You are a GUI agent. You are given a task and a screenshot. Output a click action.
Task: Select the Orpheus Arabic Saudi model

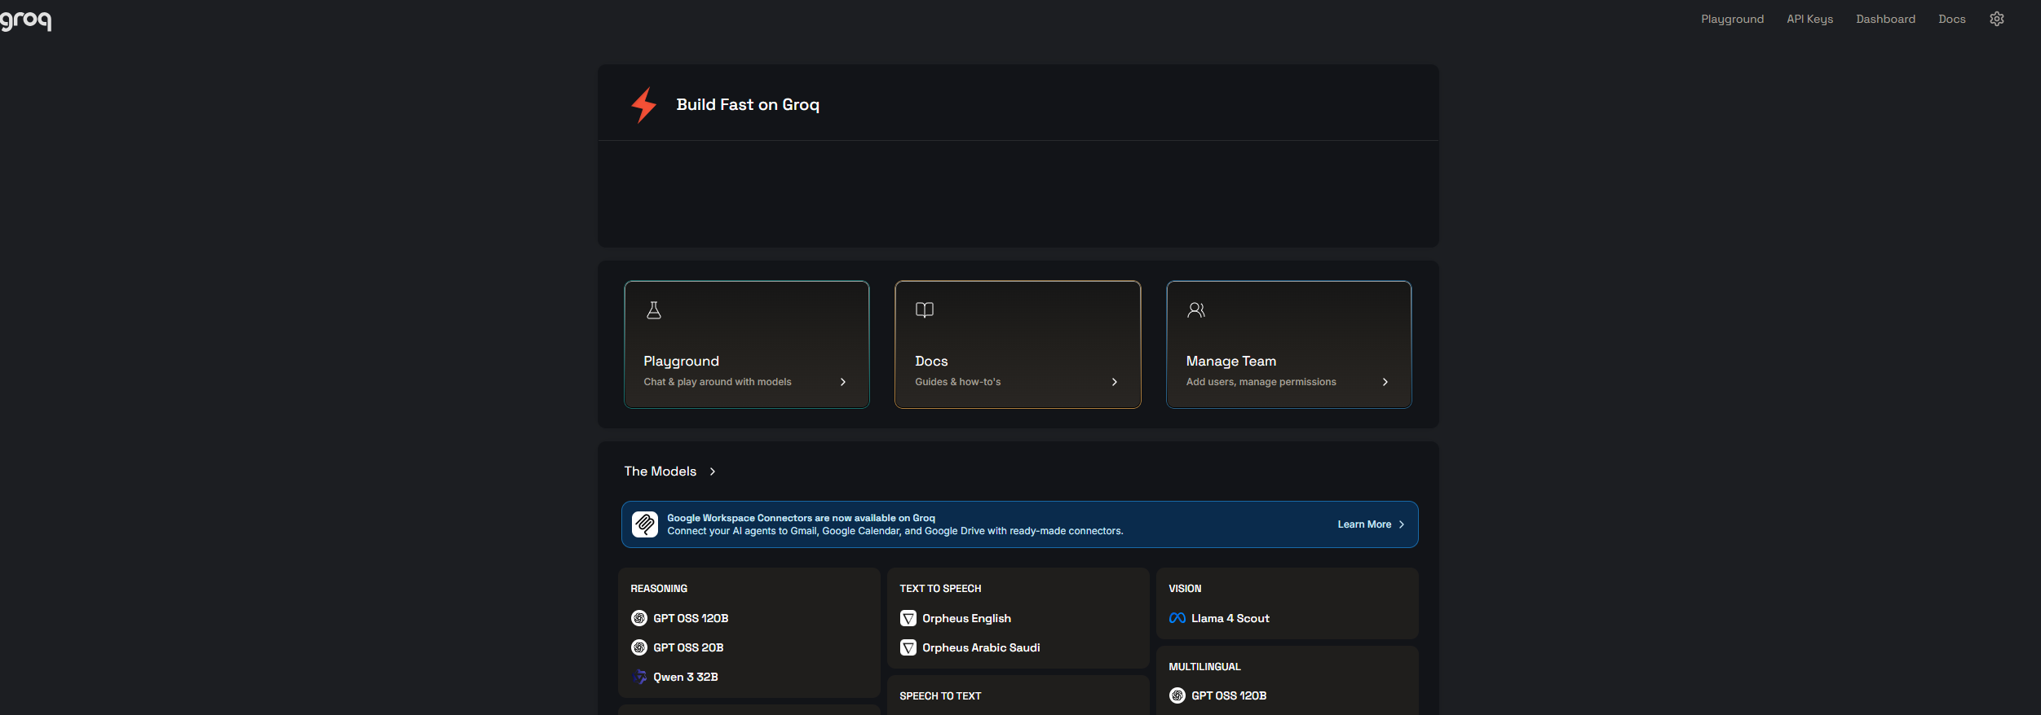[x=981, y=647]
